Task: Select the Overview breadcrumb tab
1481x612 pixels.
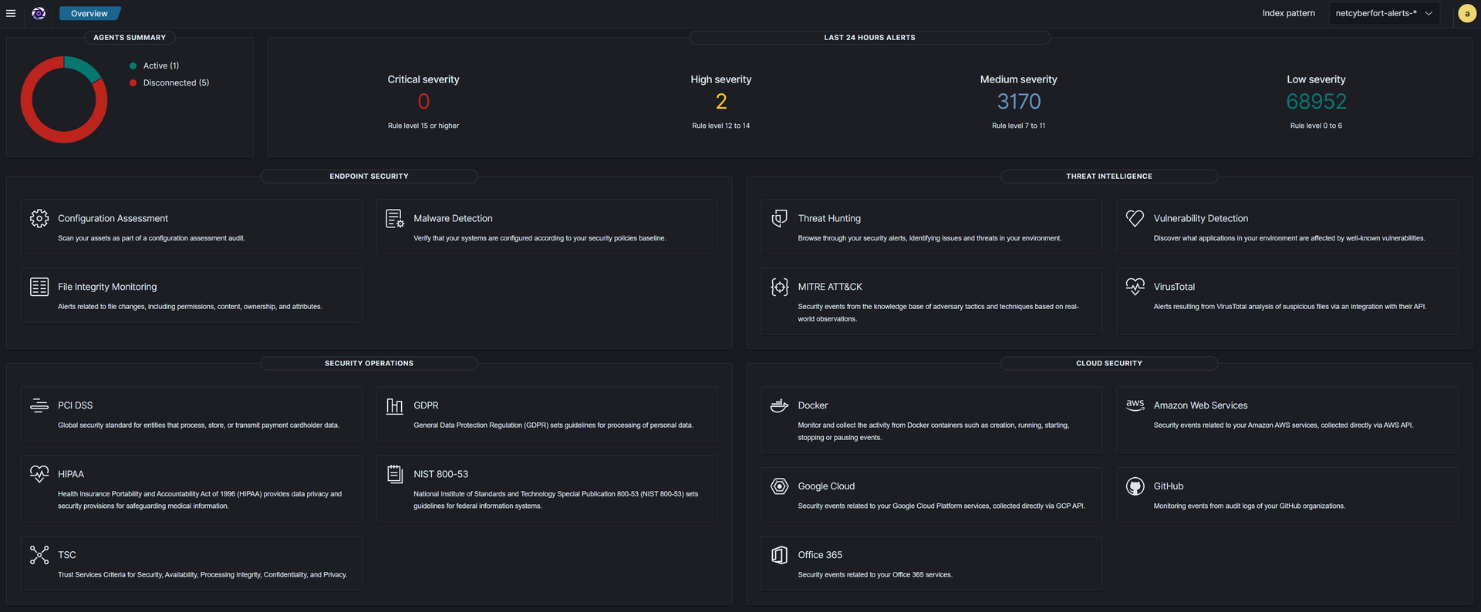Action: [x=89, y=13]
